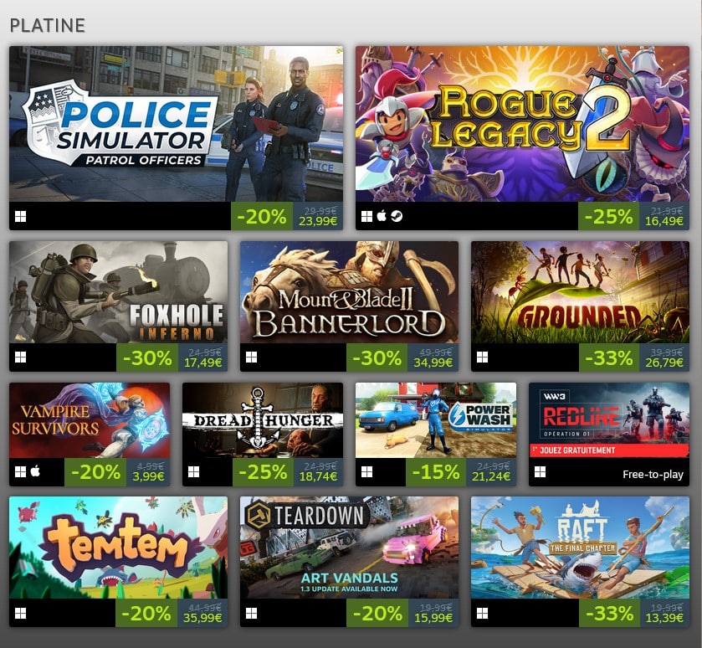
Task: Open the Raft The Final Chapter image
Action: [580, 548]
